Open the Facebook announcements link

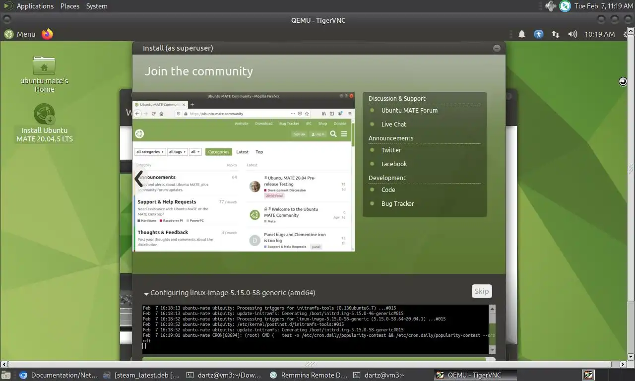[x=394, y=164]
